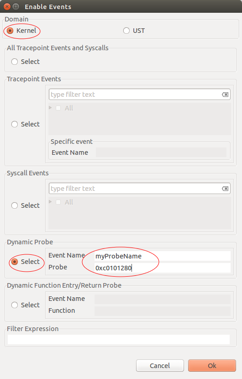
Task: Select the Kernel domain radio button
Action: tap(10, 31)
